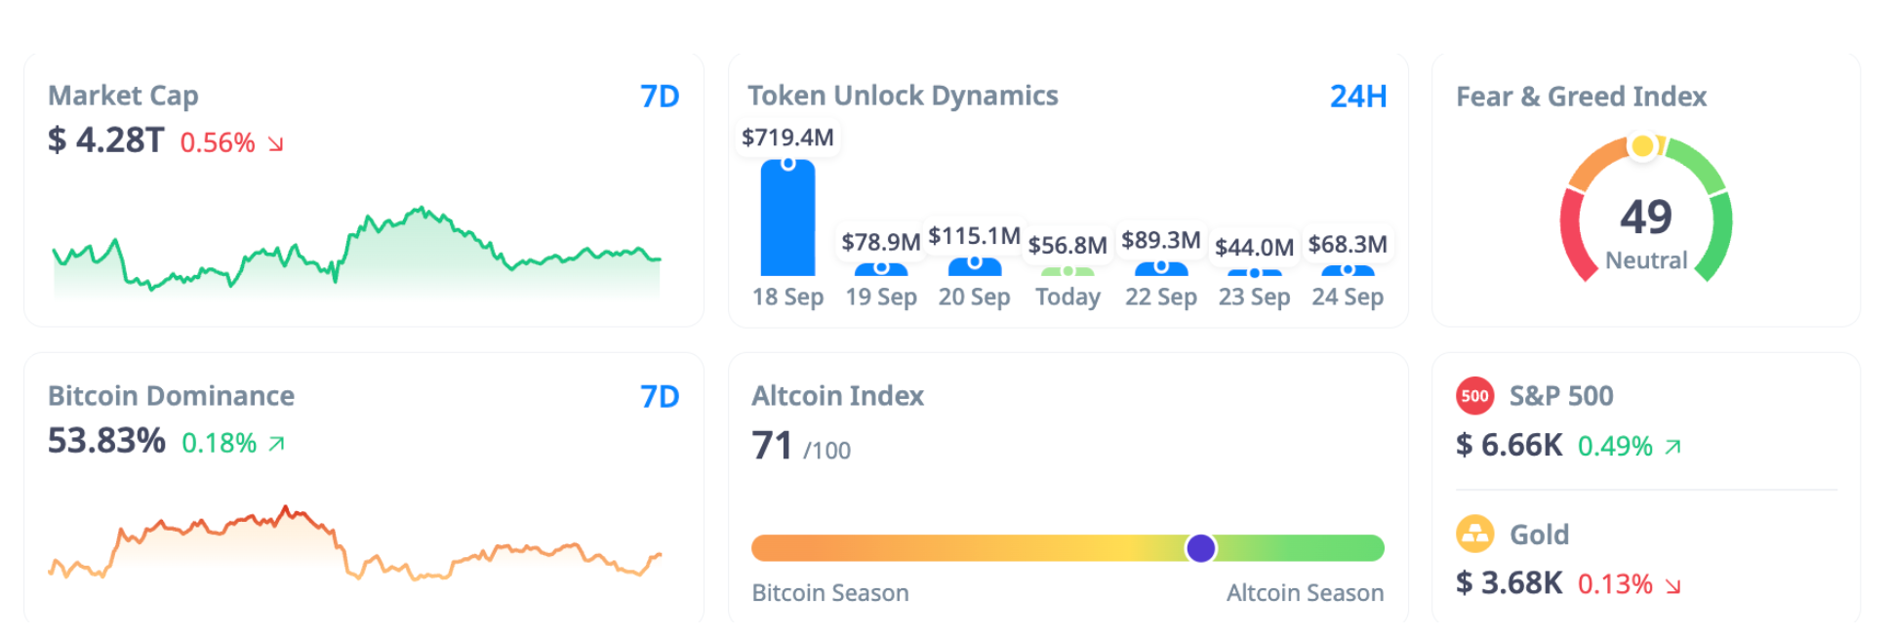Image resolution: width=1893 pixels, height=636 pixels.
Task: Click the S&P 500 green up arrow
Action: coord(1672,447)
